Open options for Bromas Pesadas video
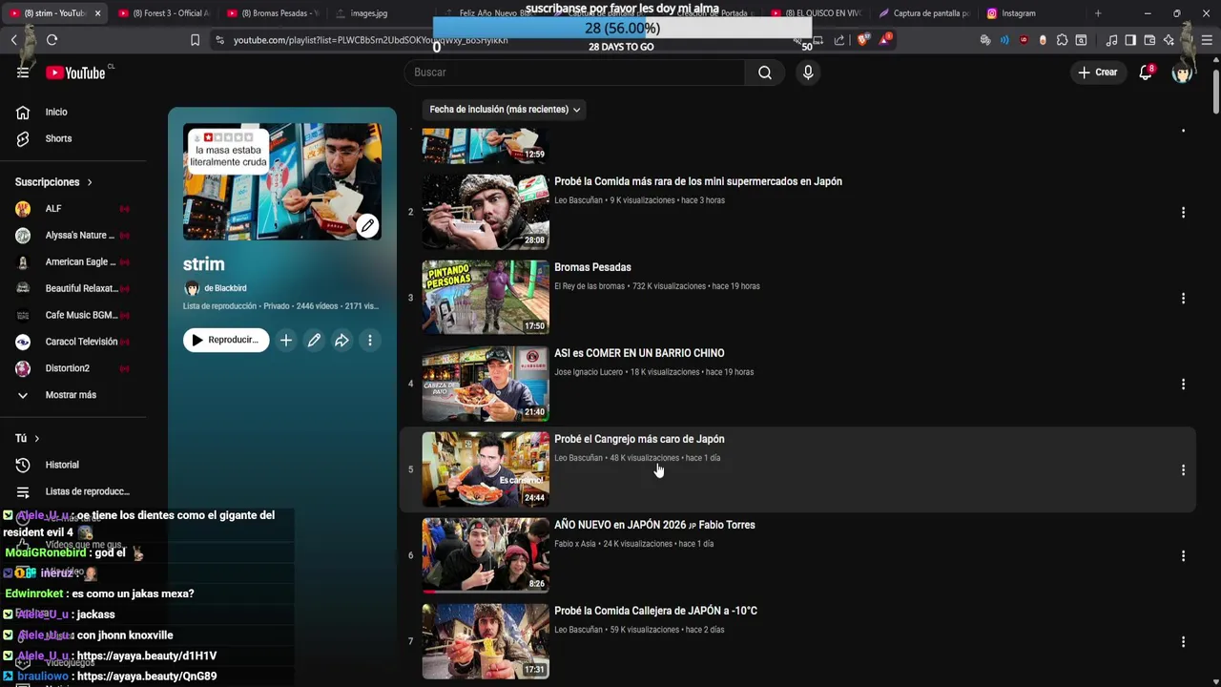The width and height of the screenshot is (1221, 687). (x=1183, y=298)
